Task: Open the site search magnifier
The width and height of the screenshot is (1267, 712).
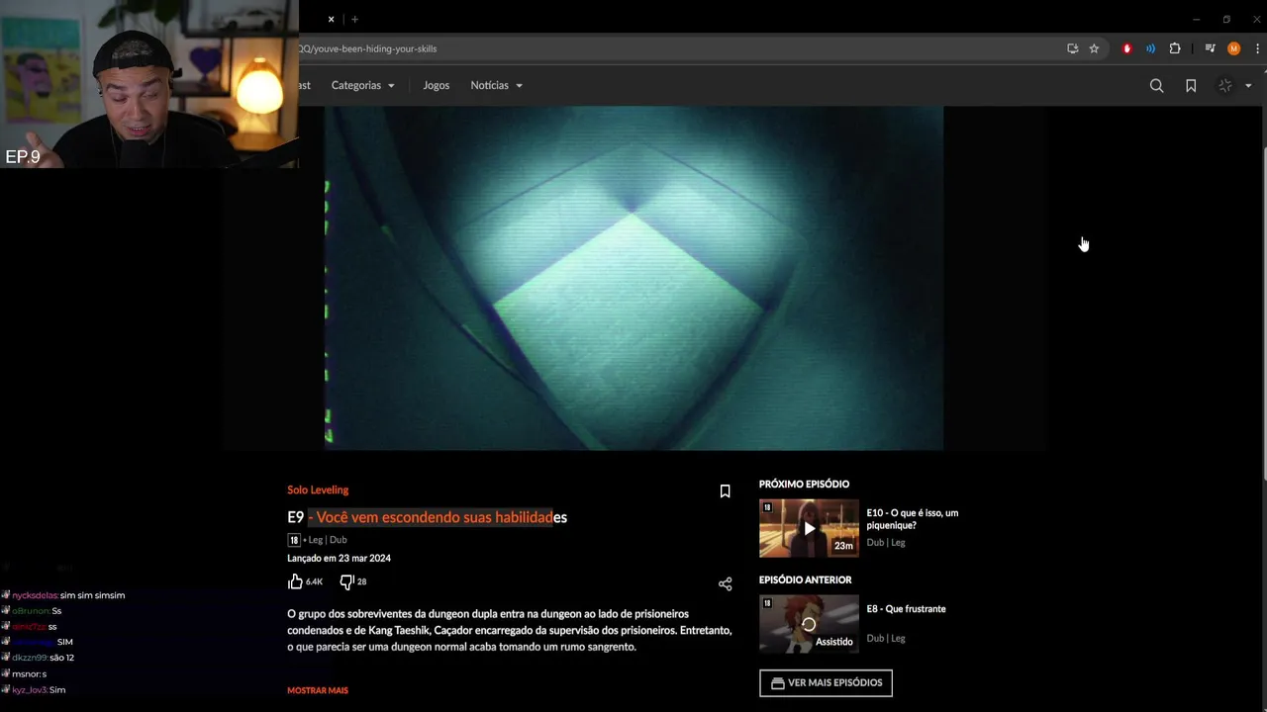Action: coord(1156,86)
